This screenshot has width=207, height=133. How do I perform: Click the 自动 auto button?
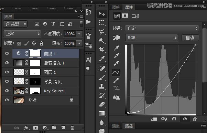pyautogui.click(x=190, y=38)
